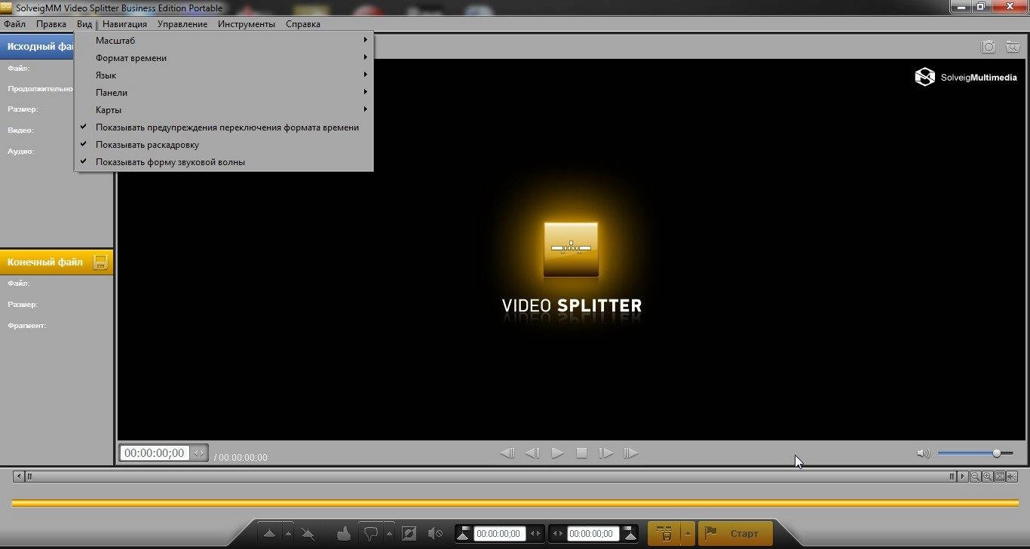
Task: Click the mute audio fragment icon
Action: click(x=435, y=533)
